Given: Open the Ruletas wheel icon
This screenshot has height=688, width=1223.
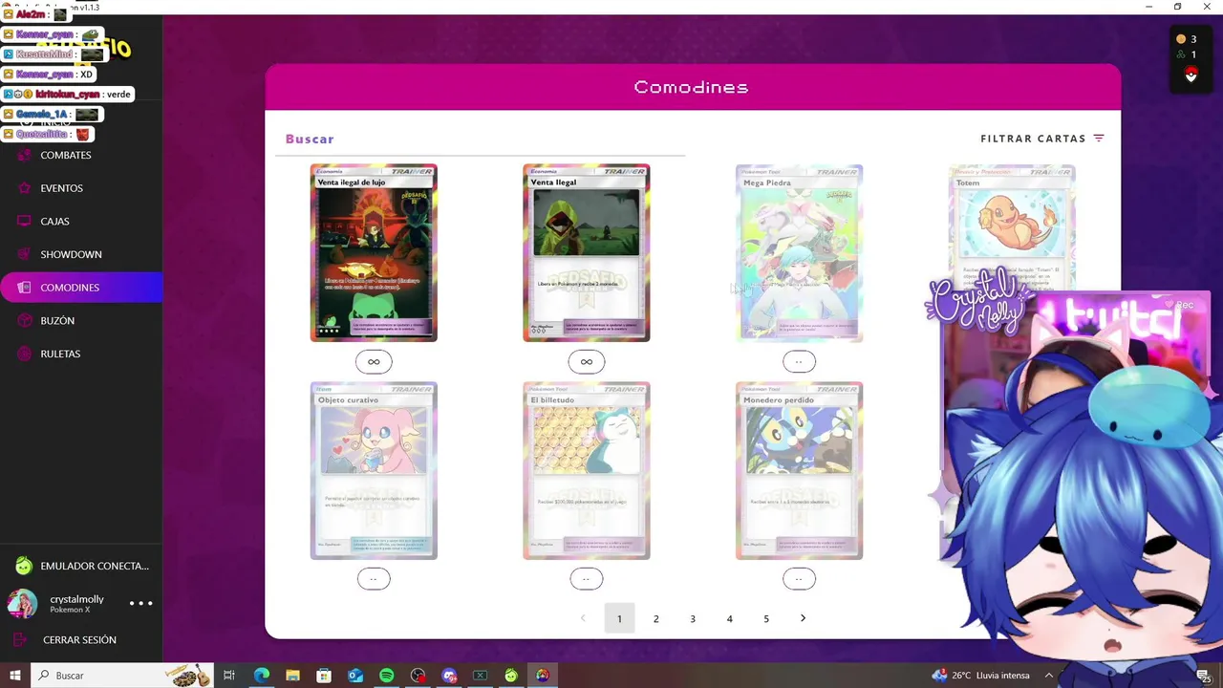Looking at the screenshot, I should tap(24, 354).
